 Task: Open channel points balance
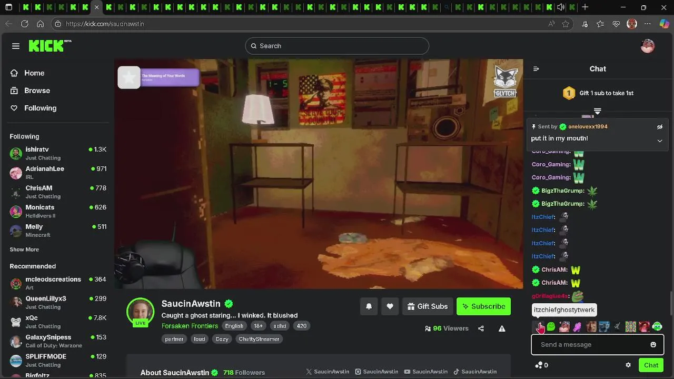(541, 365)
